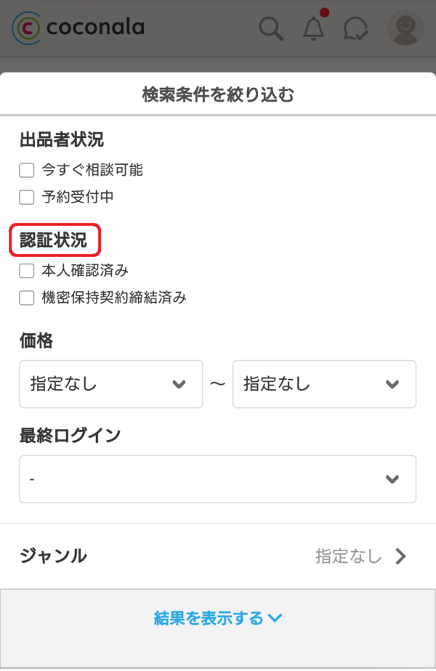This screenshot has height=671, width=436.
Task: Open the messages chat bubble icon
Action: click(355, 29)
